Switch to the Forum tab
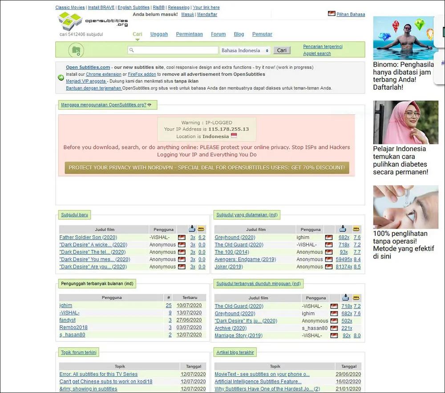 click(218, 34)
